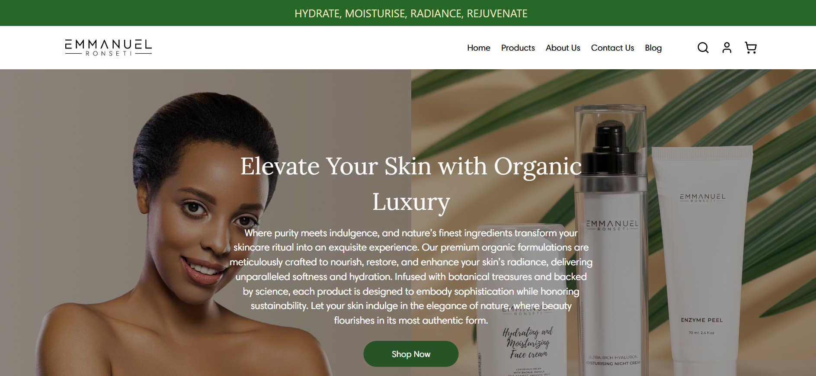Click the Enzyme Peel tube image
816x376 pixels.
tap(701, 260)
